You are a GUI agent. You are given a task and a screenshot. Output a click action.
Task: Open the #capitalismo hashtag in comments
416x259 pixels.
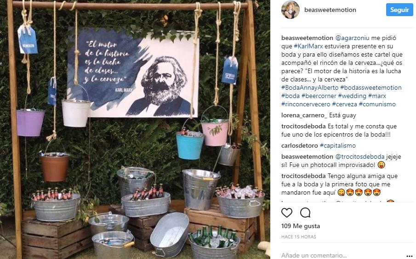338,145
